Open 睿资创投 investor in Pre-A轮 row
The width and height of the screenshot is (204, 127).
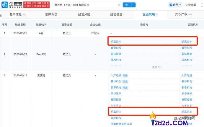click(x=116, y=48)
